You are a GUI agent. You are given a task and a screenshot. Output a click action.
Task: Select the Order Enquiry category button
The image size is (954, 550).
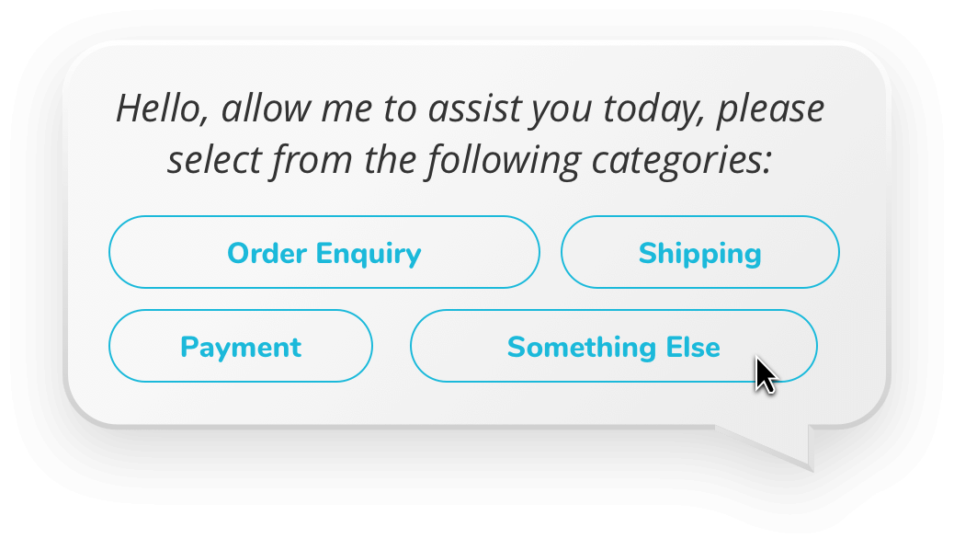(324, 252)
